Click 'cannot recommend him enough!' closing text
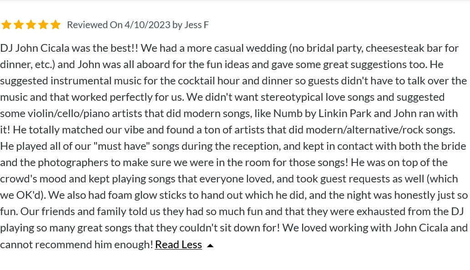This screenshot has width=470, height=270. click(x=77, y=245)
